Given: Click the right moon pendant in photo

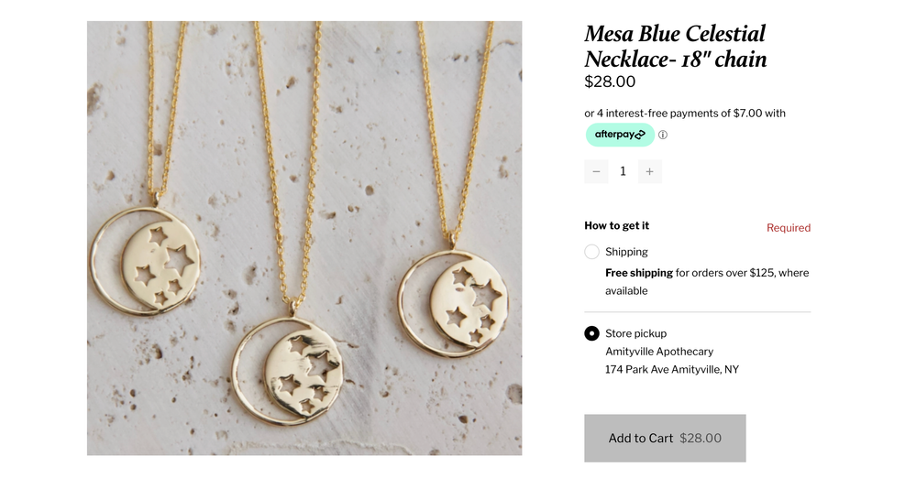Looking at the screenshot, I should click(453, 303).
